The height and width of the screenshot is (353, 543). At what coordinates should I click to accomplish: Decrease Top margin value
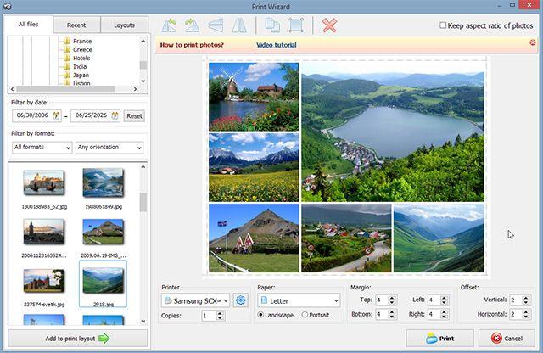click(x=392, y=302)
